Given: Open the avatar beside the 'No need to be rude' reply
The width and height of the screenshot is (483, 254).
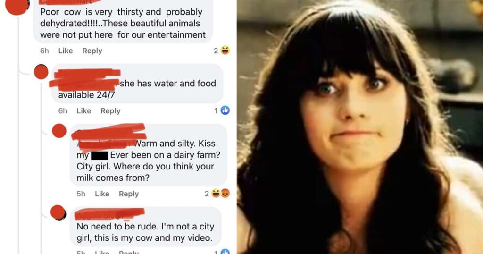Looking at the screenshot, I should tap(58, 212).
